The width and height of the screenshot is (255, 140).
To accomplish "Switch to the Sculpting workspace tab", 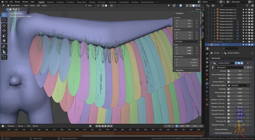I will click(x=60, y=2).
